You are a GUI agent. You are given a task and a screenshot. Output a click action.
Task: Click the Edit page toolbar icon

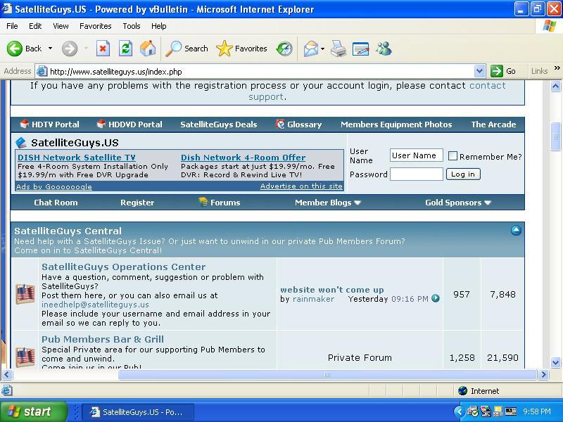pyautogui.click(x=360, y=49)
